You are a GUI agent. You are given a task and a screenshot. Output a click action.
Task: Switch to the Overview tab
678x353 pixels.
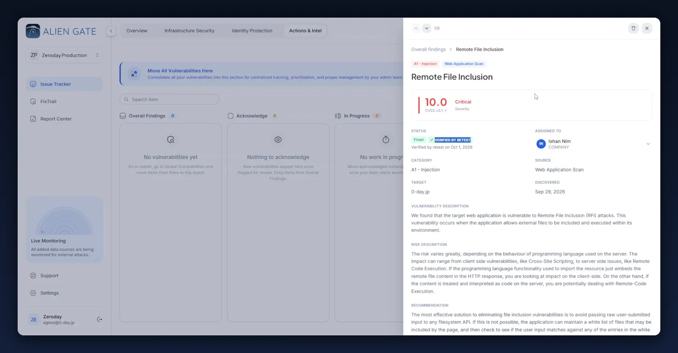tap(137, 31)
